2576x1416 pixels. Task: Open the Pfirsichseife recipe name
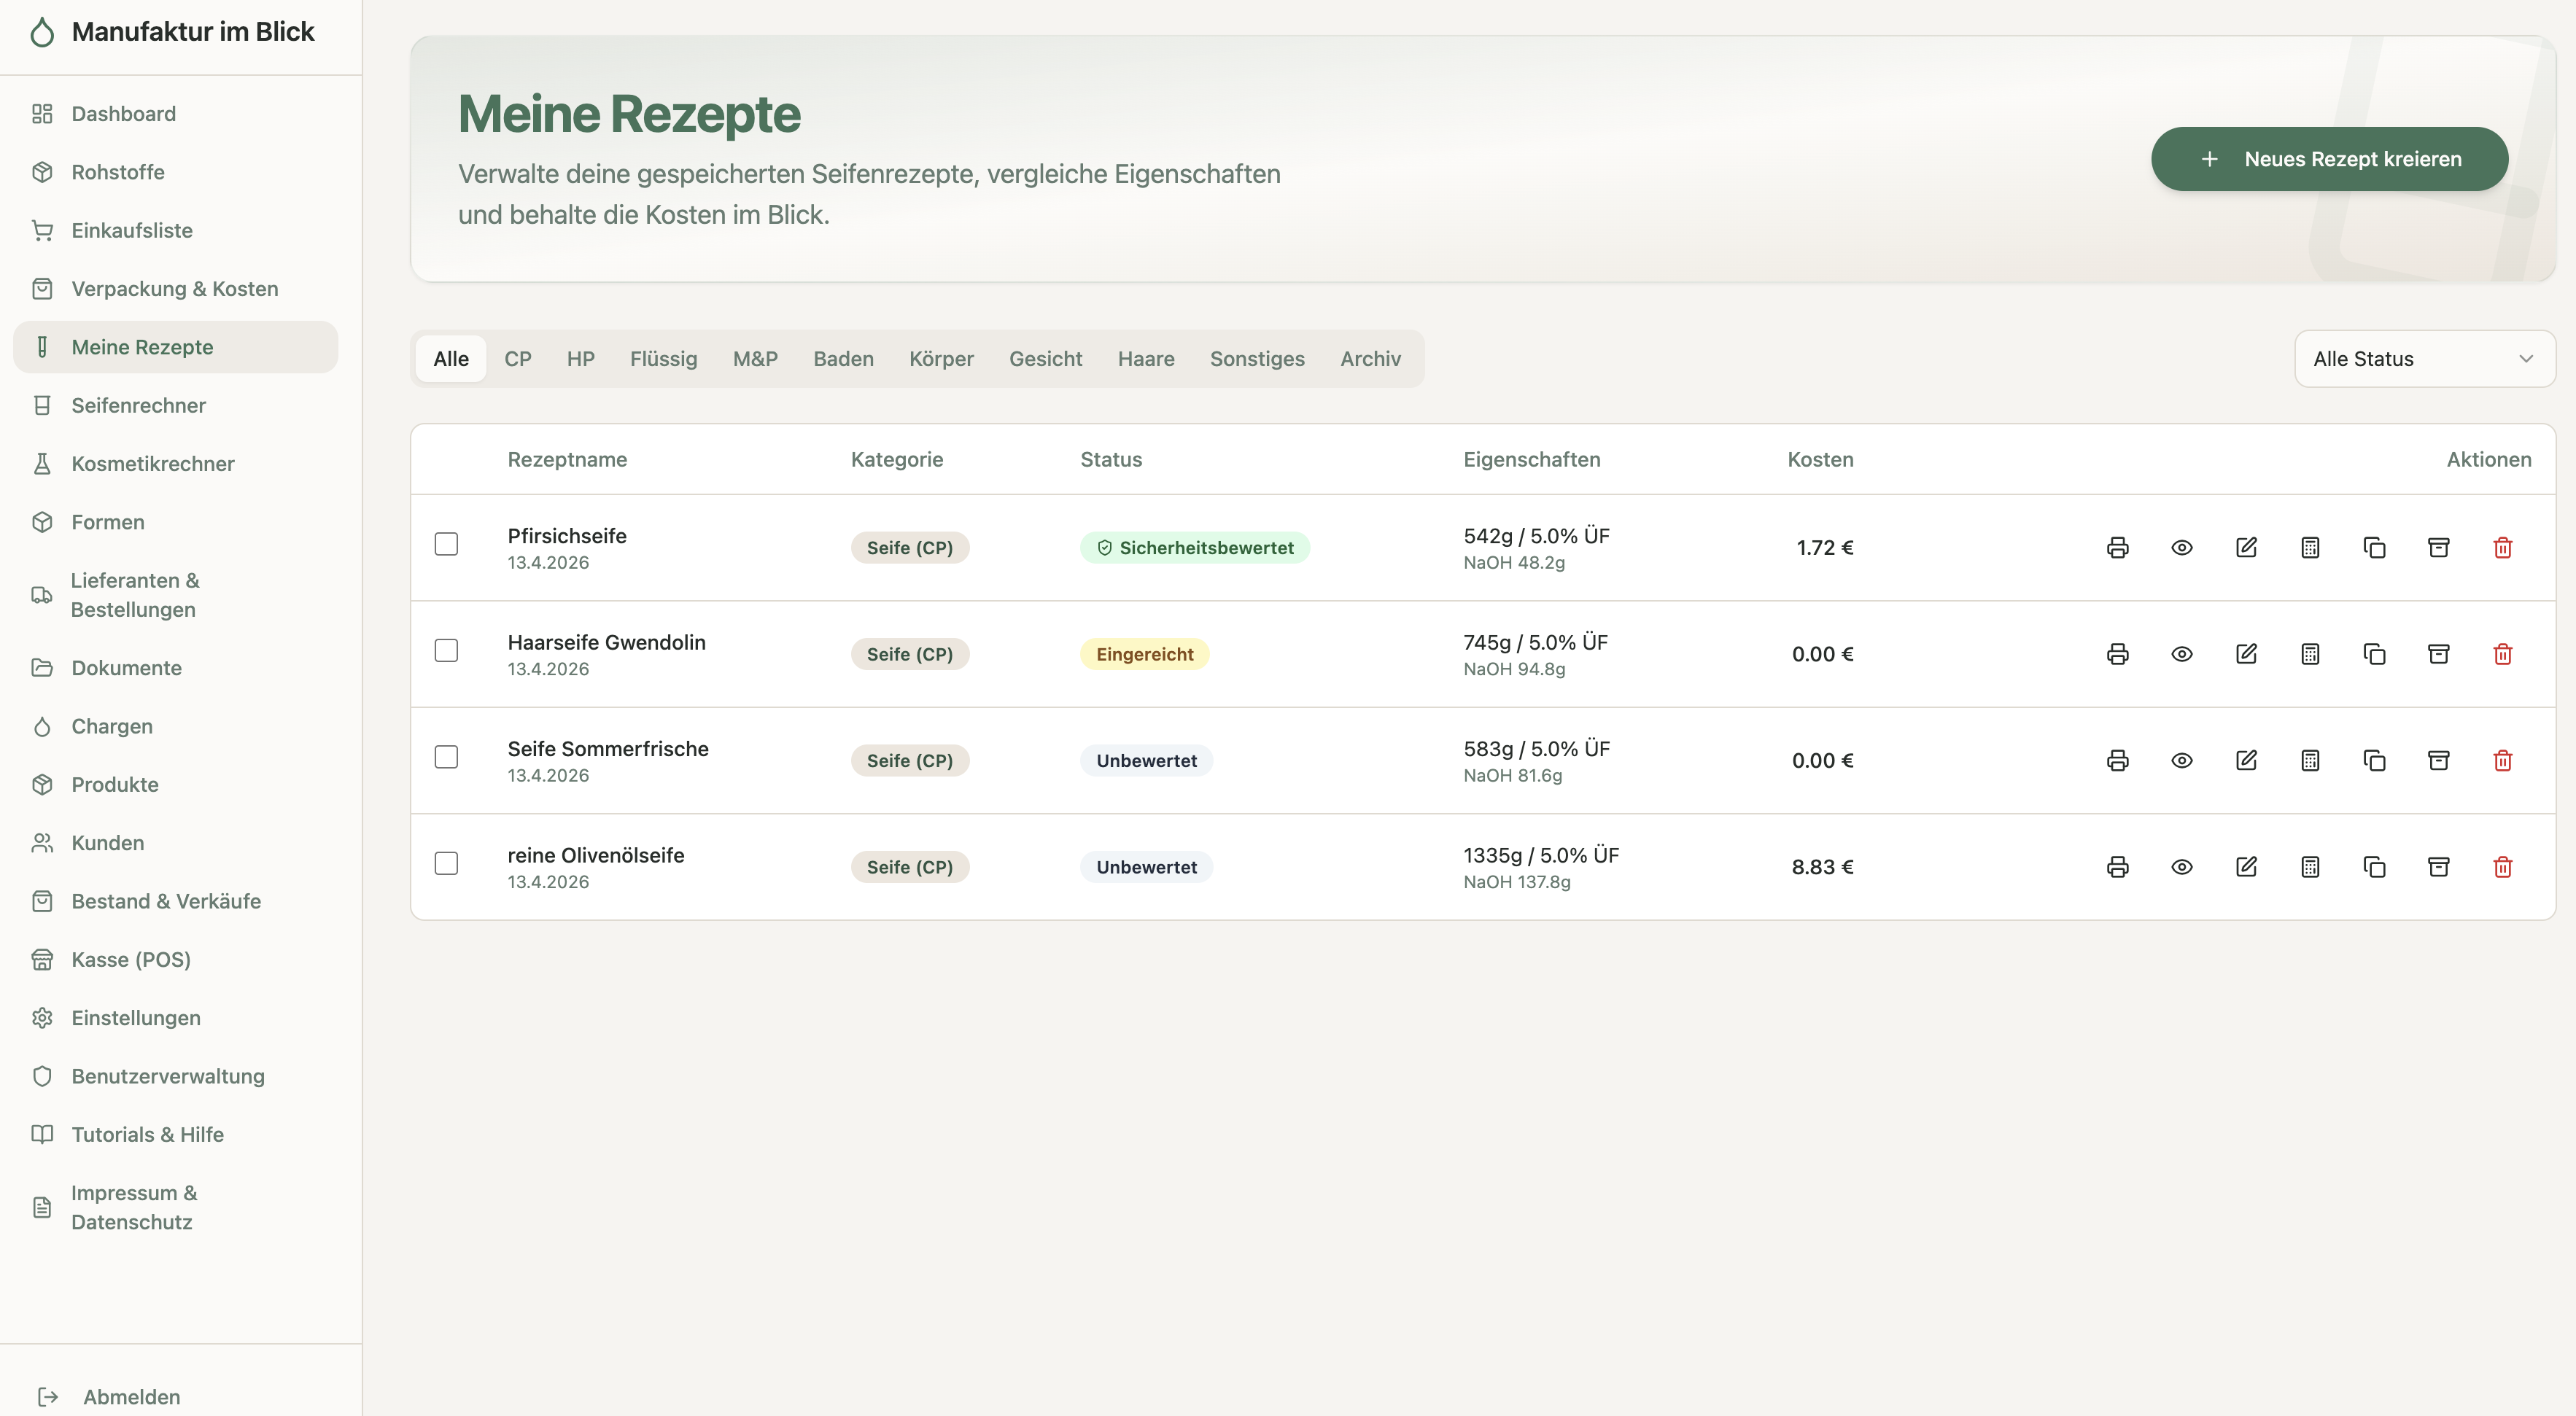pos(567,536)
